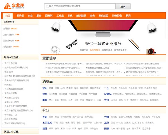
Task: Go to 消费品 in the navigation bar
Action: pos(20,16)
